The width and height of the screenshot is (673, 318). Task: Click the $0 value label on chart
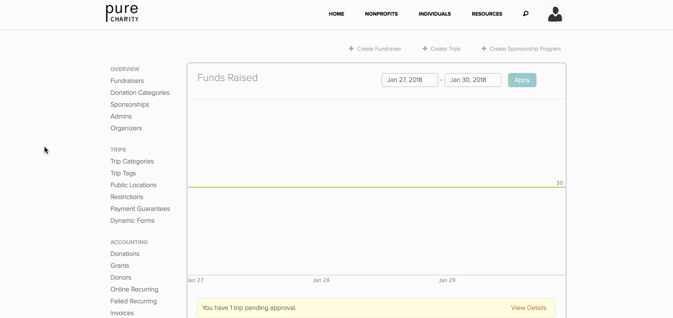560,183
